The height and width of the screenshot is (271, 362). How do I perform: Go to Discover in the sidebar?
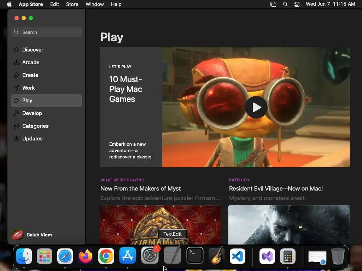[46, 49]
